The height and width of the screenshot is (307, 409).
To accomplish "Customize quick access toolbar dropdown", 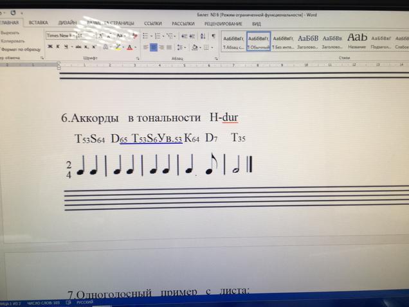I will (22, 13).
